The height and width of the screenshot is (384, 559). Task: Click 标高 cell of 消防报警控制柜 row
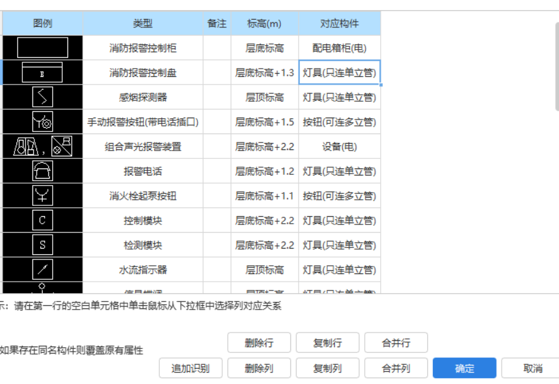pos(264,48)
